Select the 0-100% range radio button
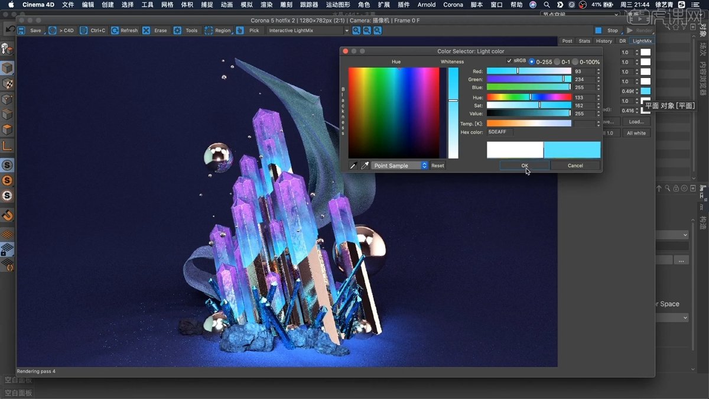Screen dimensions: 709x399 575,61
